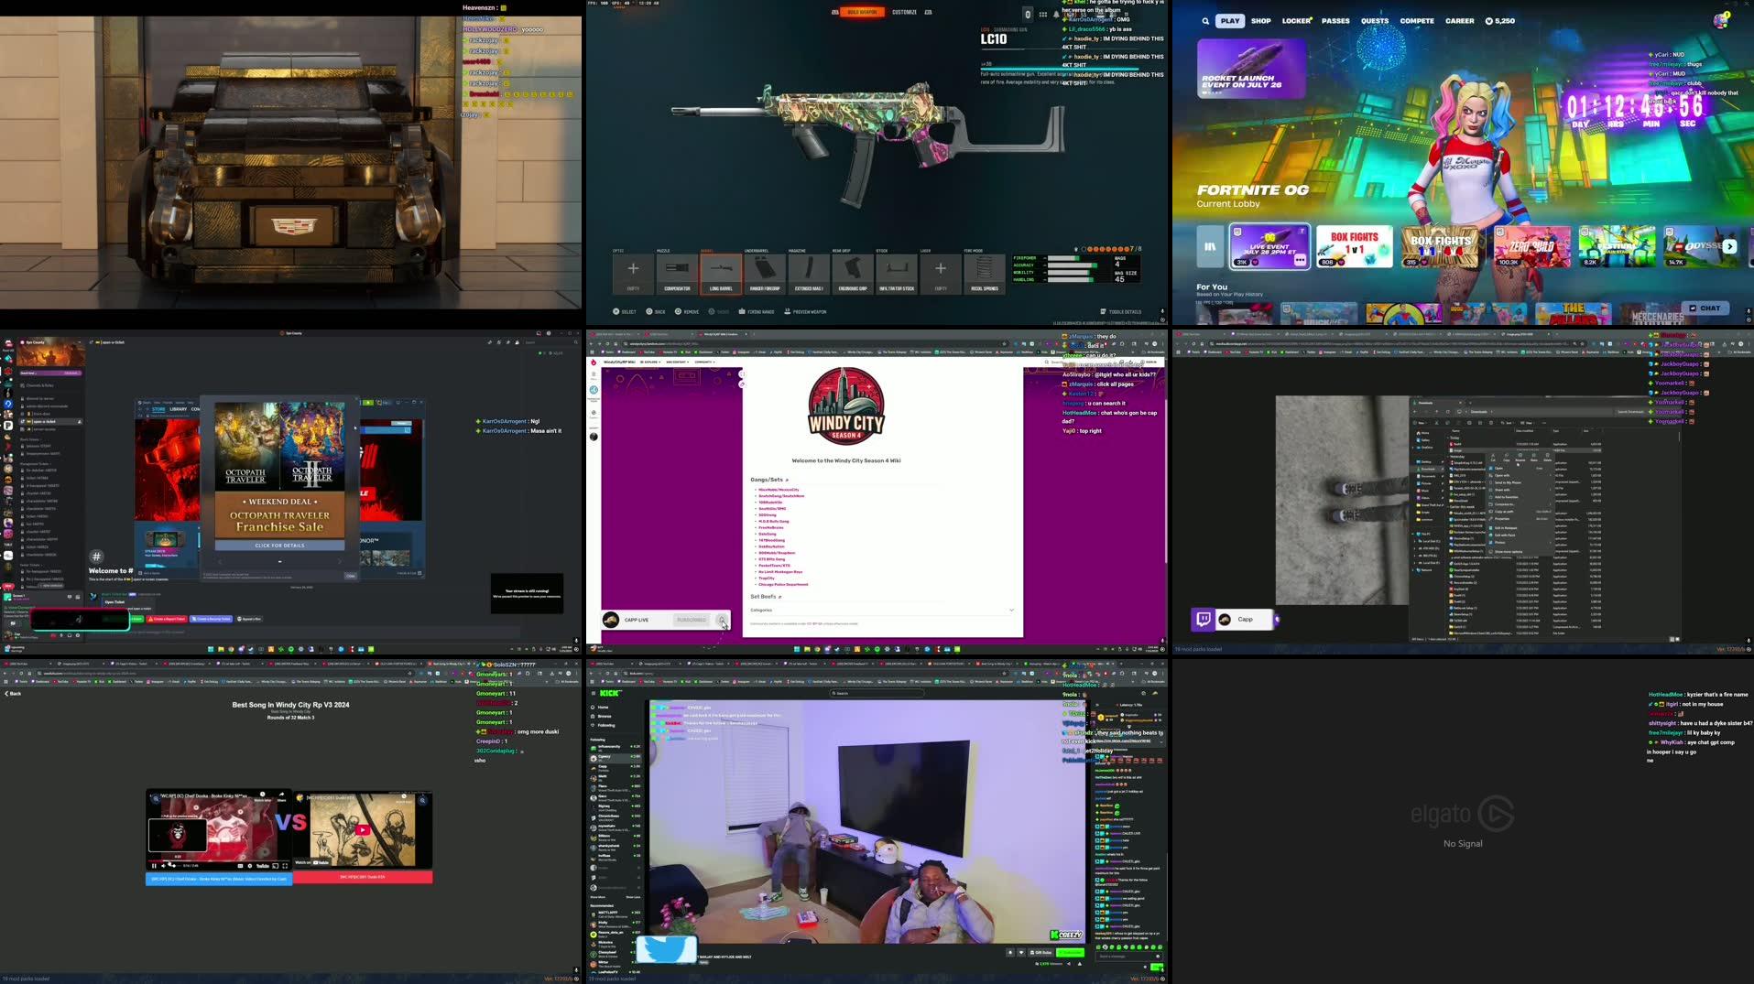
Task: Open the Kick hamburger menu icon
Action: pyautogui.click(x=594, y=693)
